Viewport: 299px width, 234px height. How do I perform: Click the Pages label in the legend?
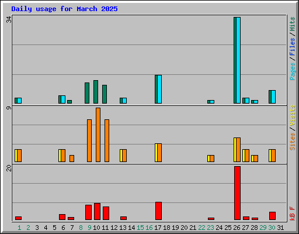(x=292, y=71)
